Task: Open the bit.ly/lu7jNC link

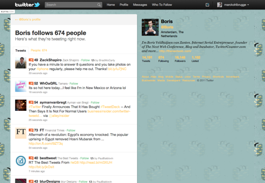Action: [117, 69]
